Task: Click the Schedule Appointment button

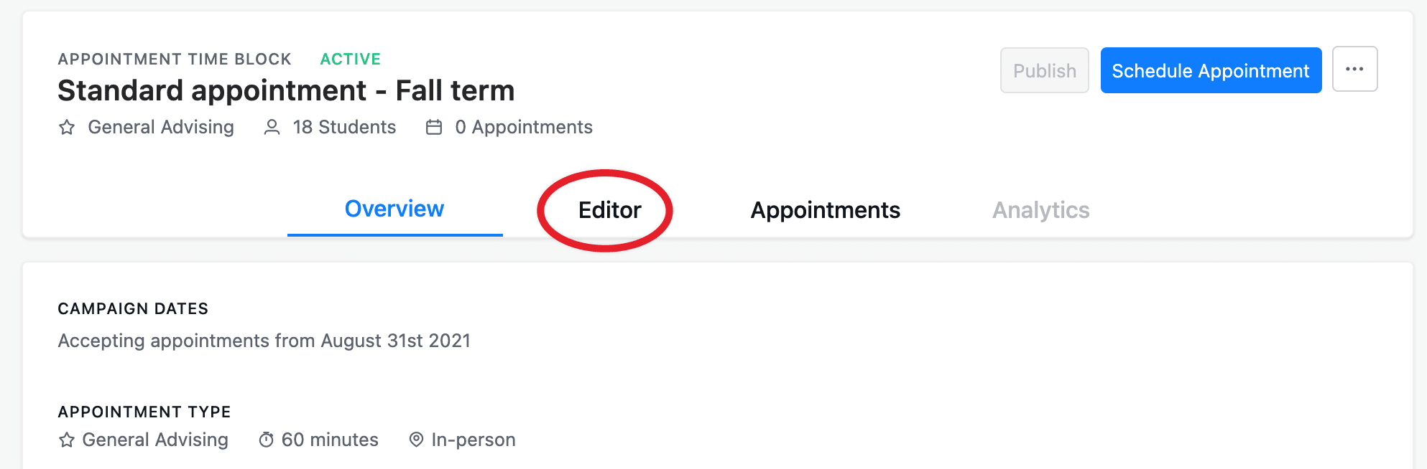Action: coord(1211,70)
